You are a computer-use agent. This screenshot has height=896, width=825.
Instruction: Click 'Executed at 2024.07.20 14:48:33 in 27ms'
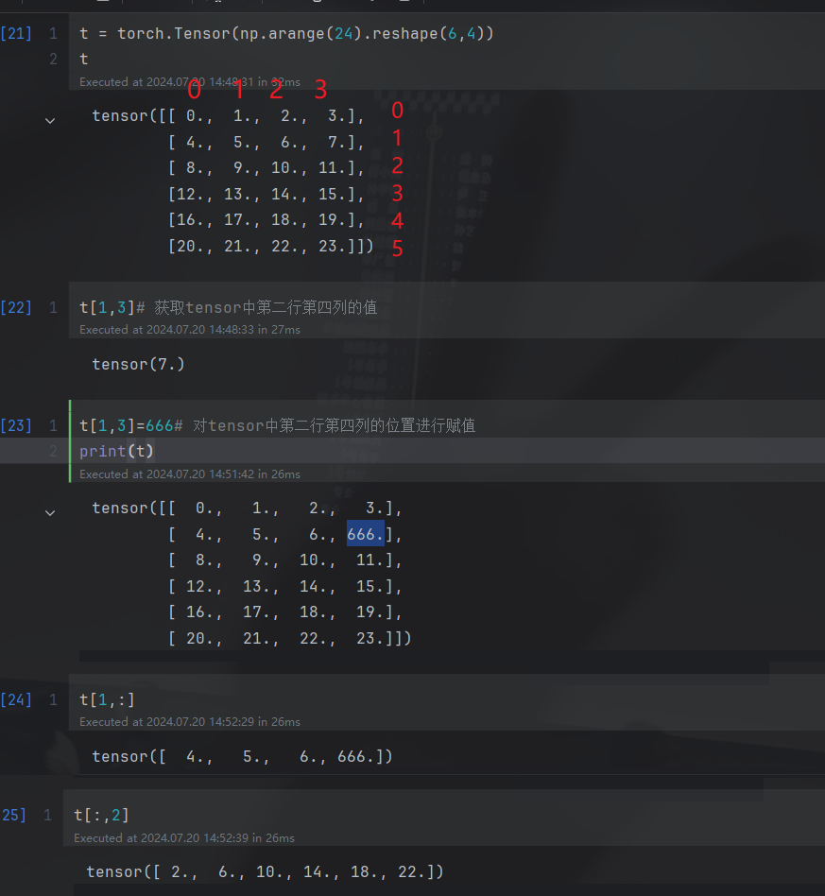pyautogui.click(x=190, y=329)
